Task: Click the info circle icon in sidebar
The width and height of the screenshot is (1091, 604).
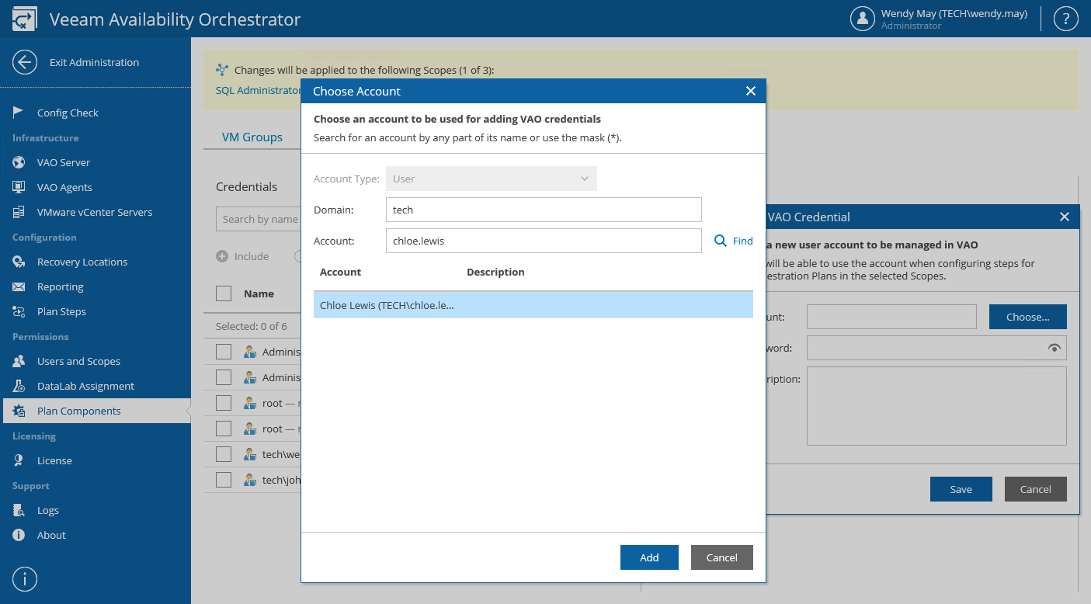Action: (25, 578)
